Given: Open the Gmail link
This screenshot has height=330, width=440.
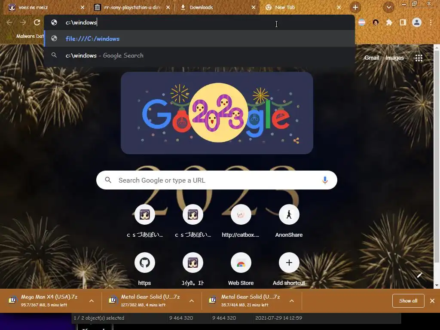Looking at the screenshot, I should (372, 58).
